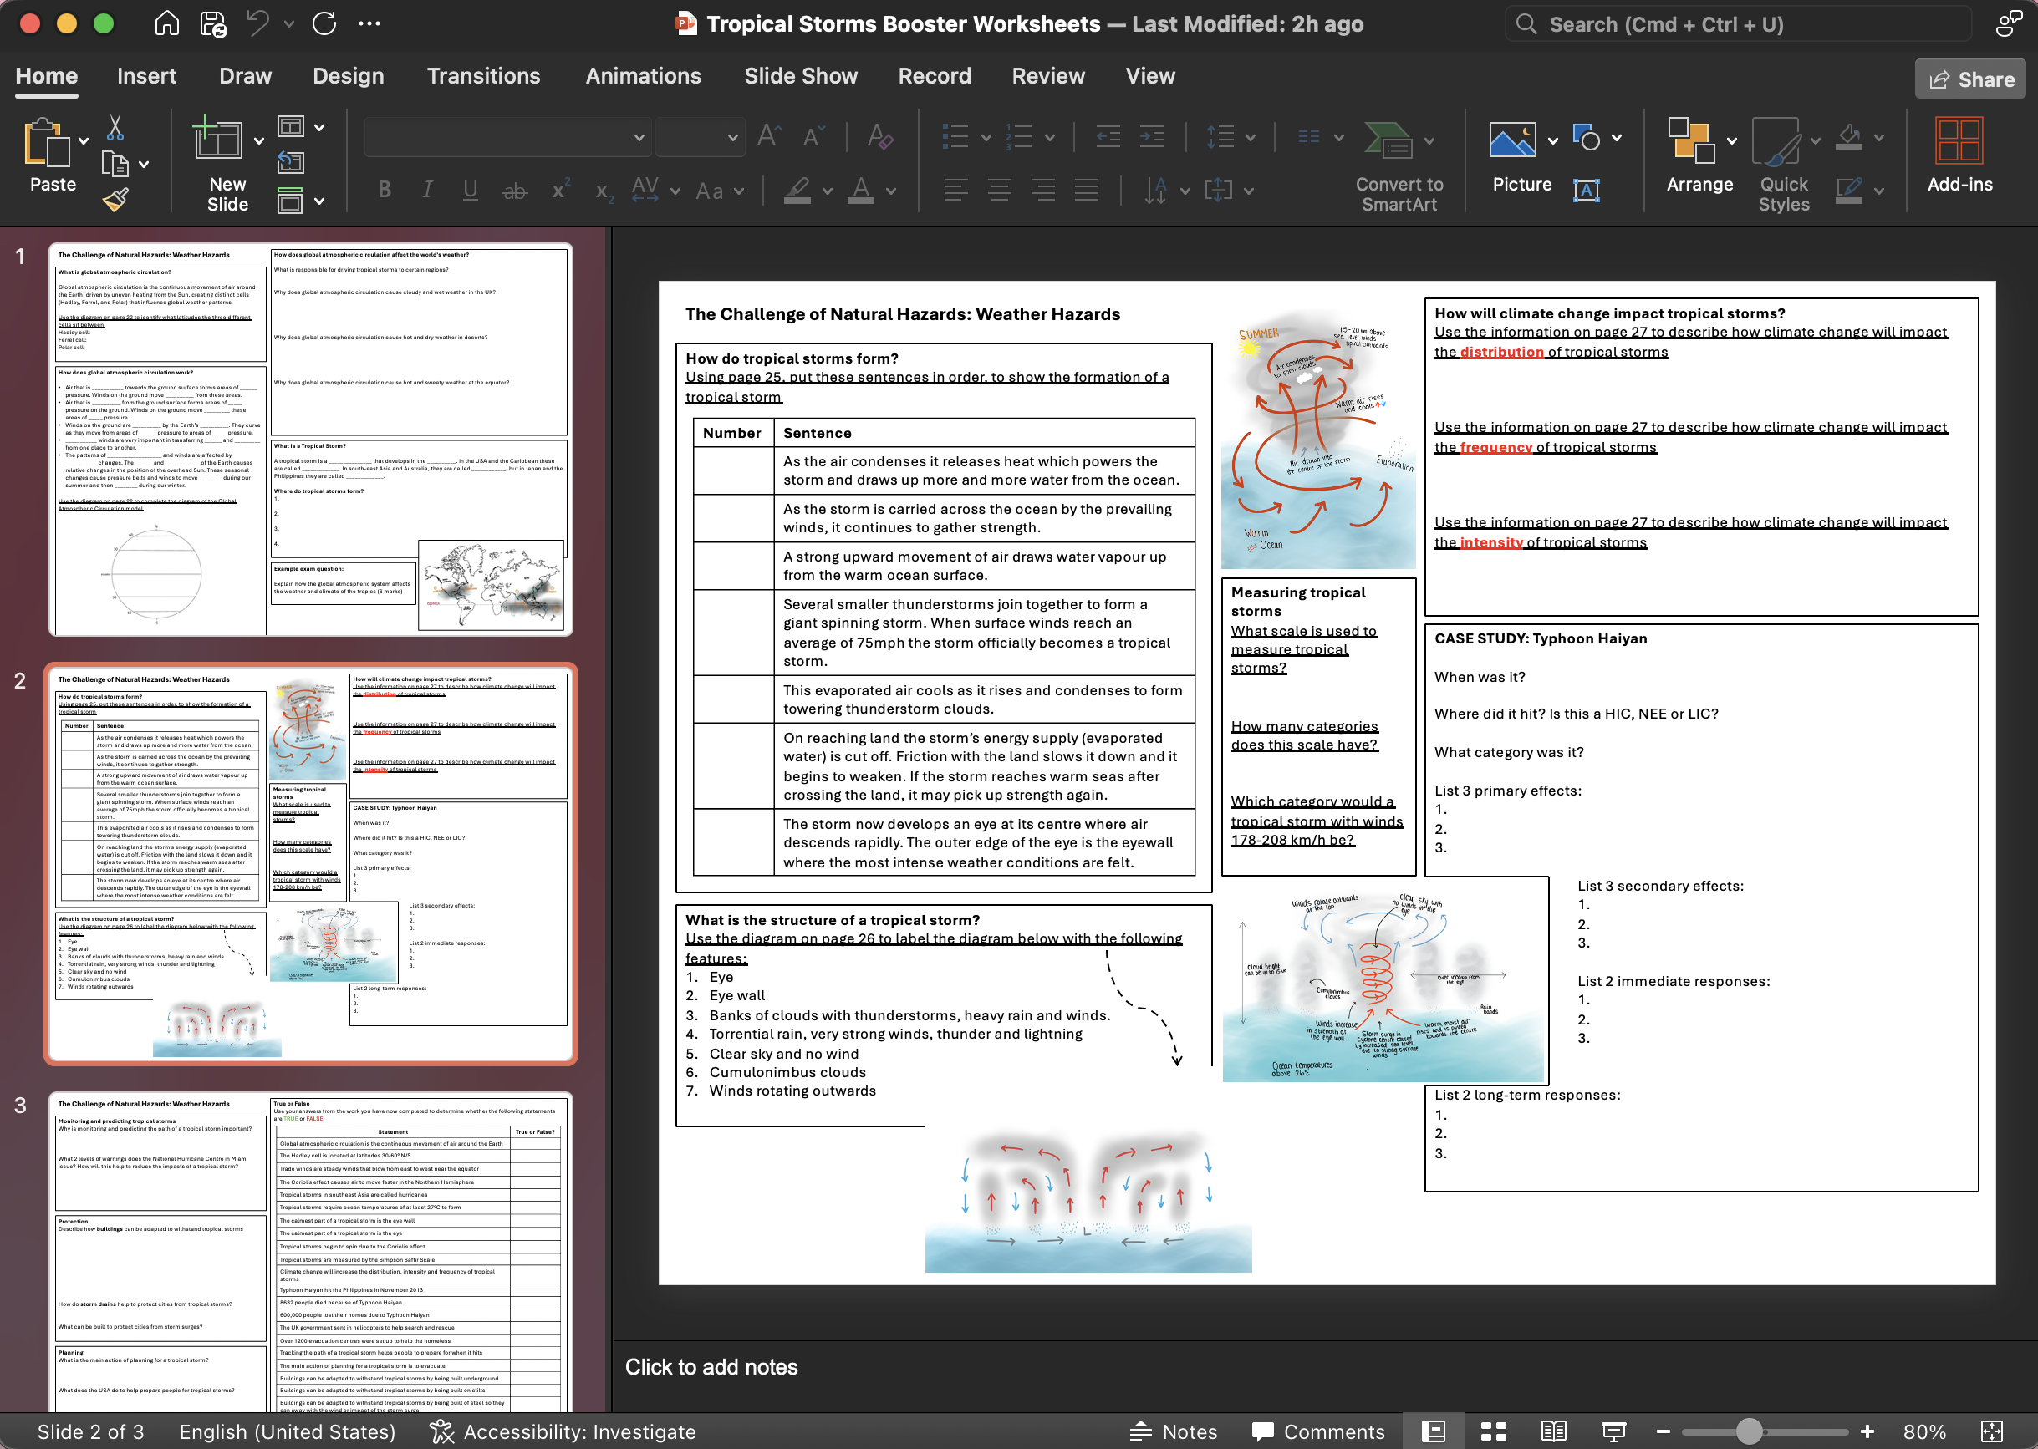Viewport: 2038px width, 1449px height.
Task: Open Reading View from the status bar
Action: click(1553, 1432)
